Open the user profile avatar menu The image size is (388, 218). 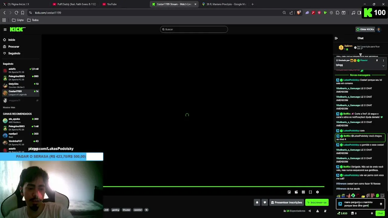[379, 29]
